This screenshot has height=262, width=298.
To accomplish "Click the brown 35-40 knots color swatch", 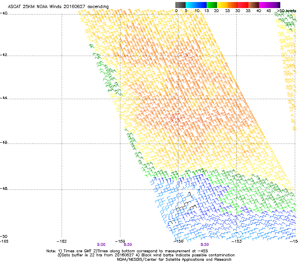I will coord(254,5).
